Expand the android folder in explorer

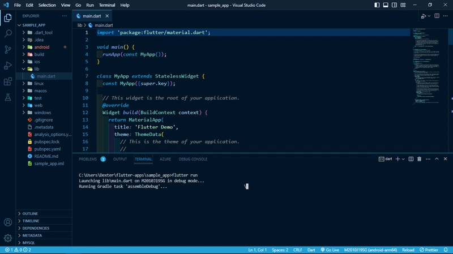(24, 48)
